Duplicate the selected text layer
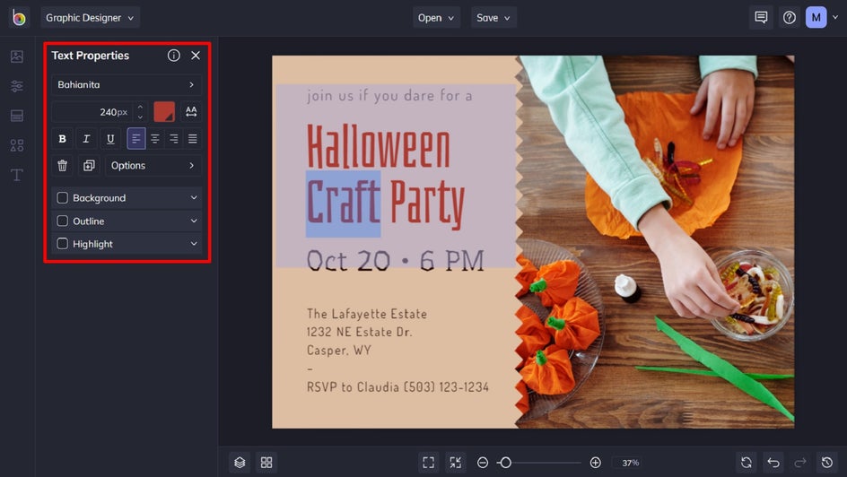Image resolution: width=847 pixels, height=477 pixels. click(x=89, y=166)
